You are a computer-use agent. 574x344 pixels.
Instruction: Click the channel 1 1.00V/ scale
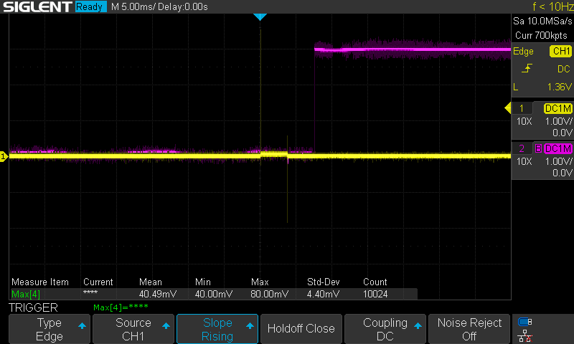[559, 121]
